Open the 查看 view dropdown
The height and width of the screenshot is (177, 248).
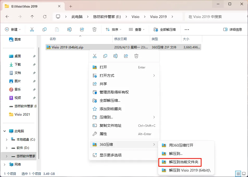point(137,29)
